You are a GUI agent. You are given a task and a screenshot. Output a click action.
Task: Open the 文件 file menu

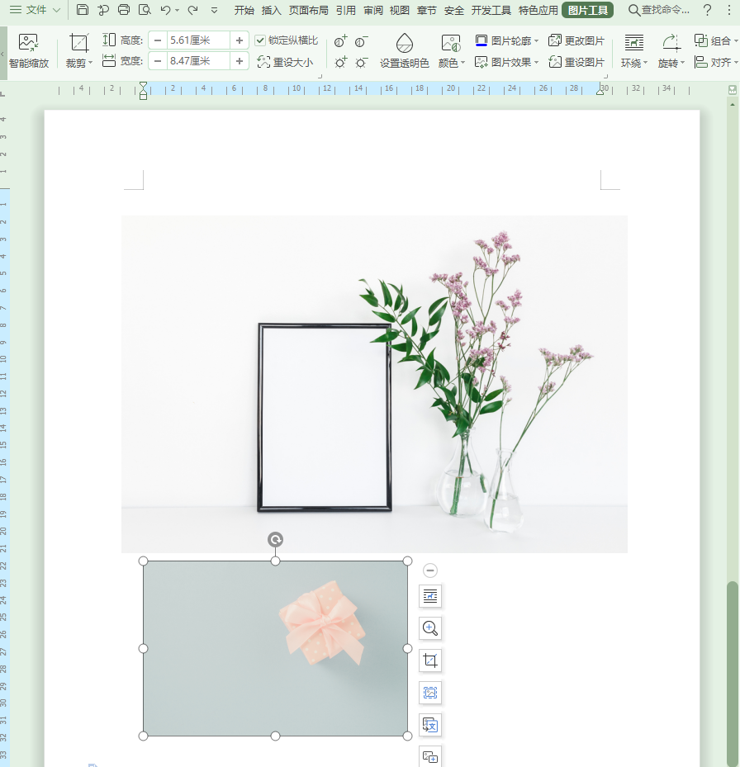tap(35, 10)
